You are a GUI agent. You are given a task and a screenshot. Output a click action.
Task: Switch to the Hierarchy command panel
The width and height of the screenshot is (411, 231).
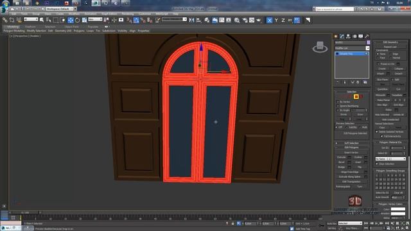[x=348, y=36]
